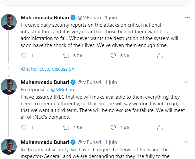The height and width of the screenshot is (159, 195).
Task: Open the '1 juin' timestamp of first tweet
Action: click(111, 18)
